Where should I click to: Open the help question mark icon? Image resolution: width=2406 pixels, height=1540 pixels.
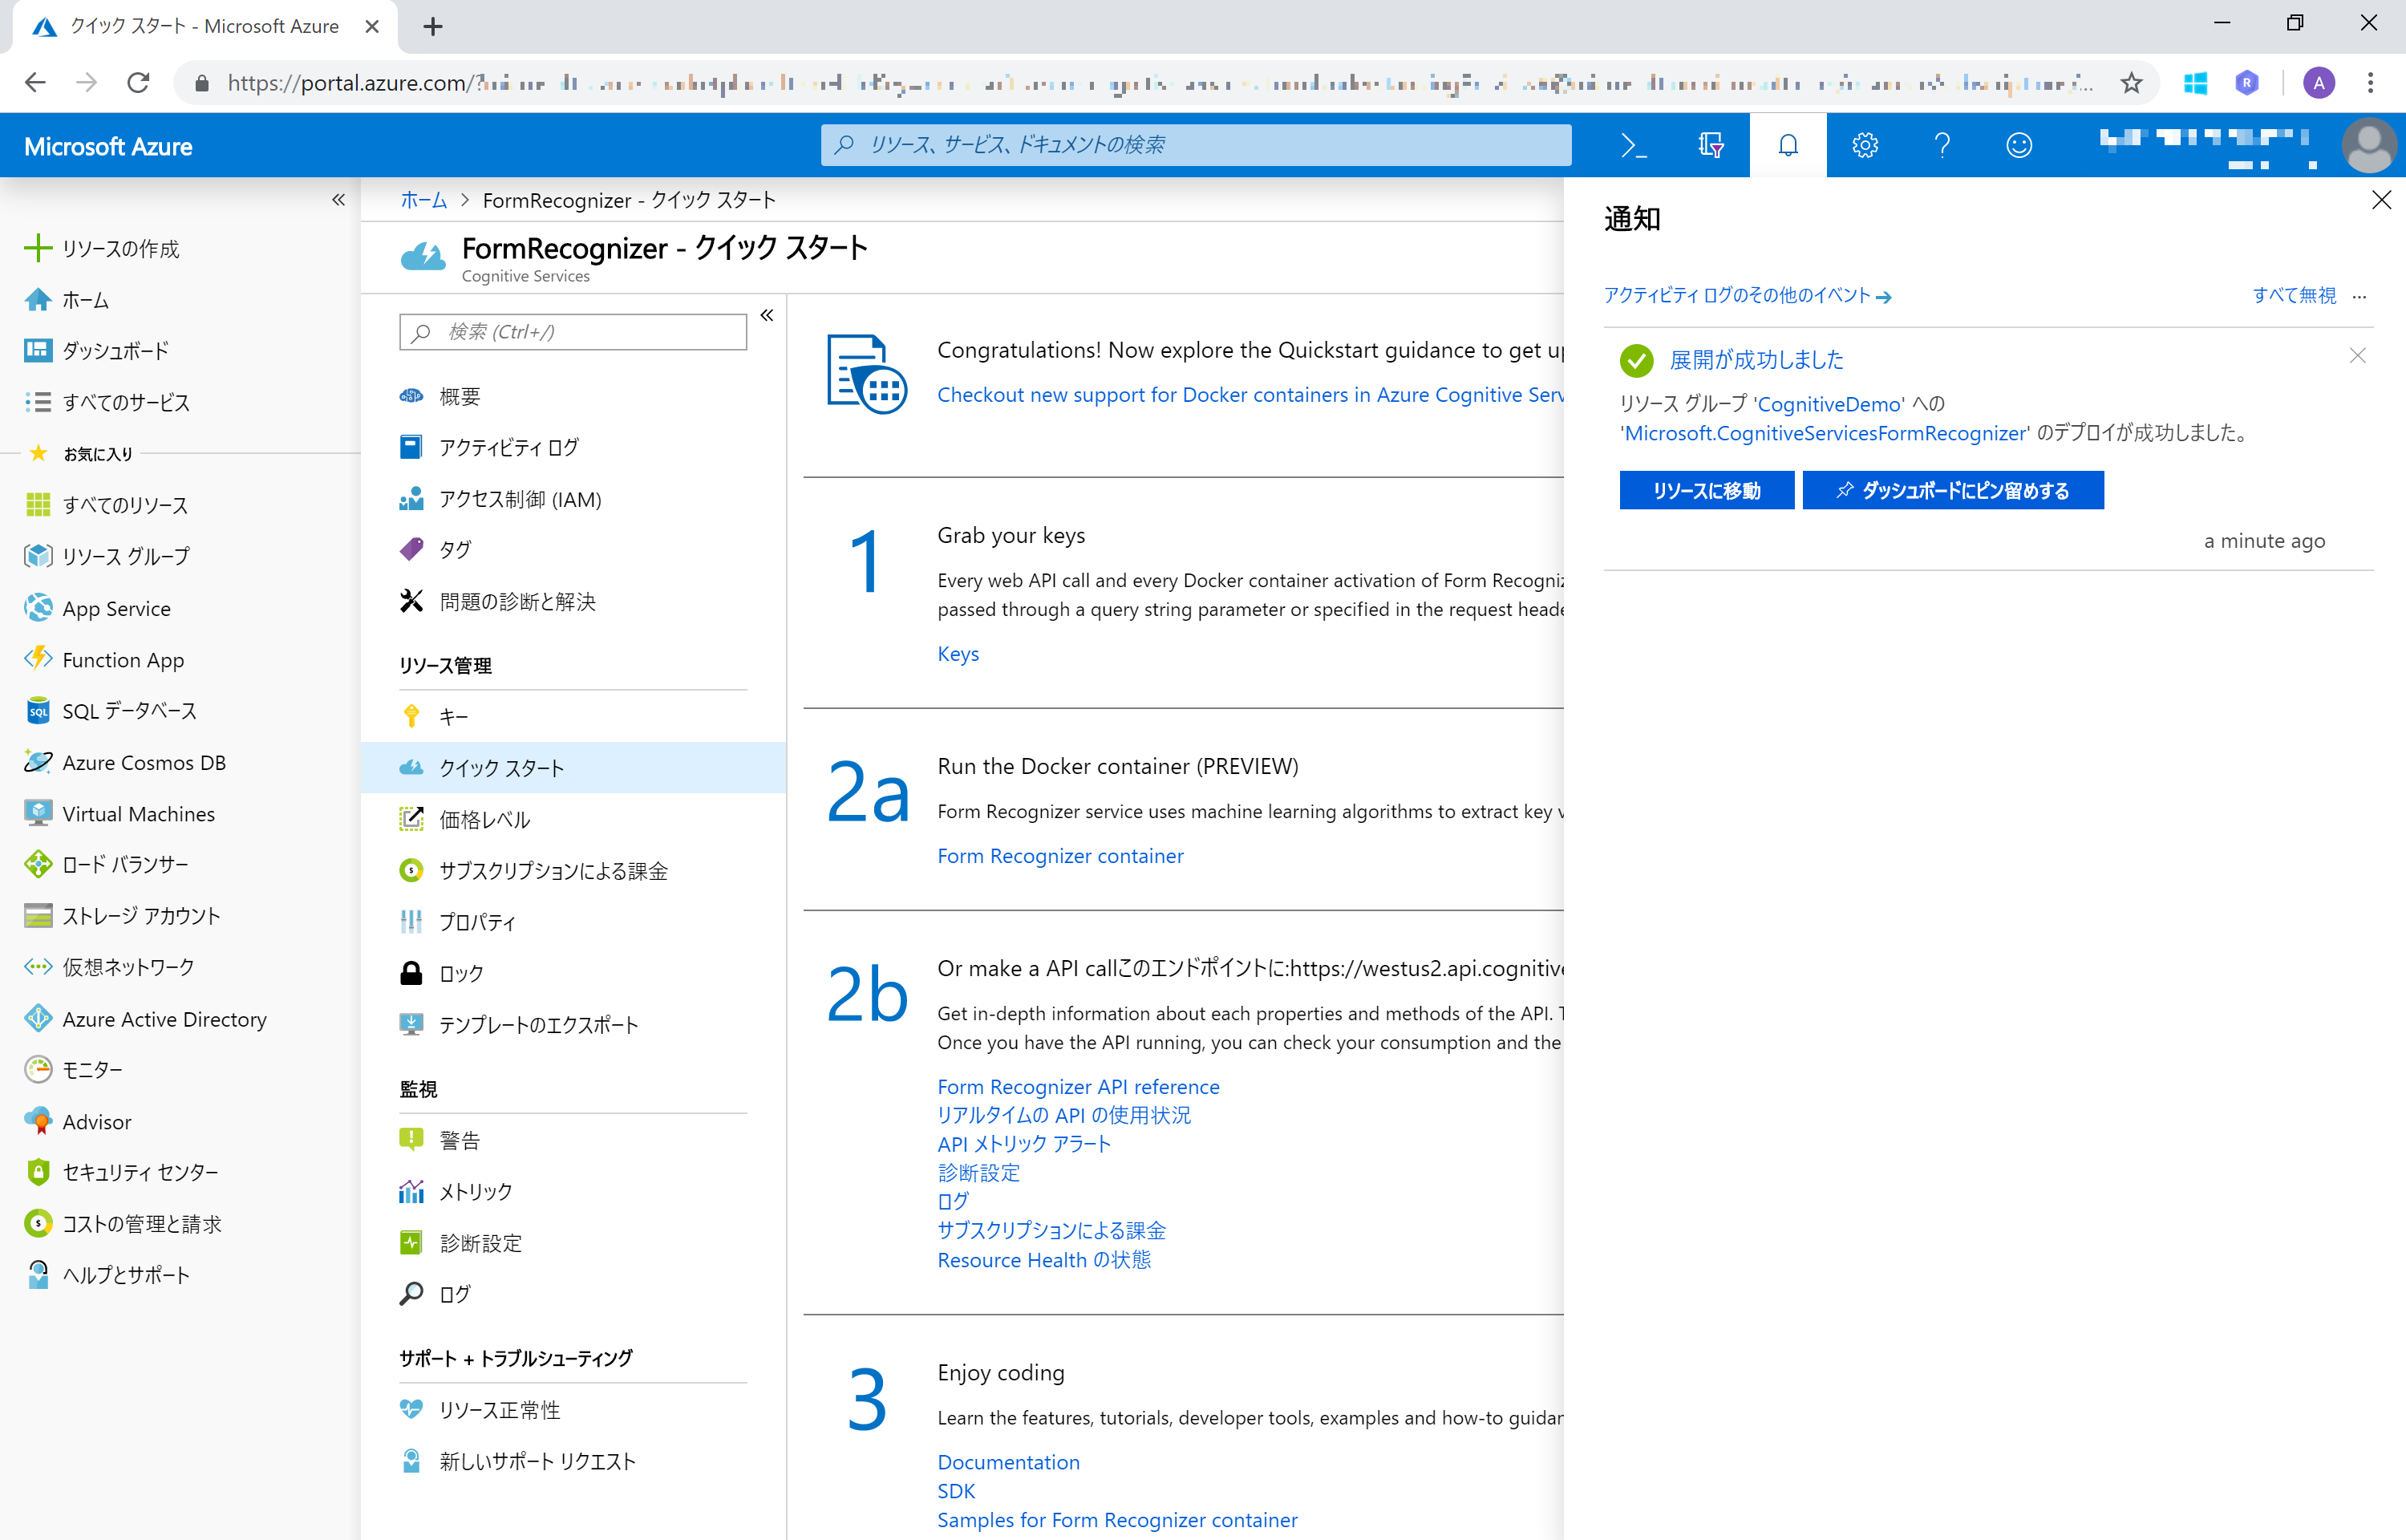[1941, 145]
